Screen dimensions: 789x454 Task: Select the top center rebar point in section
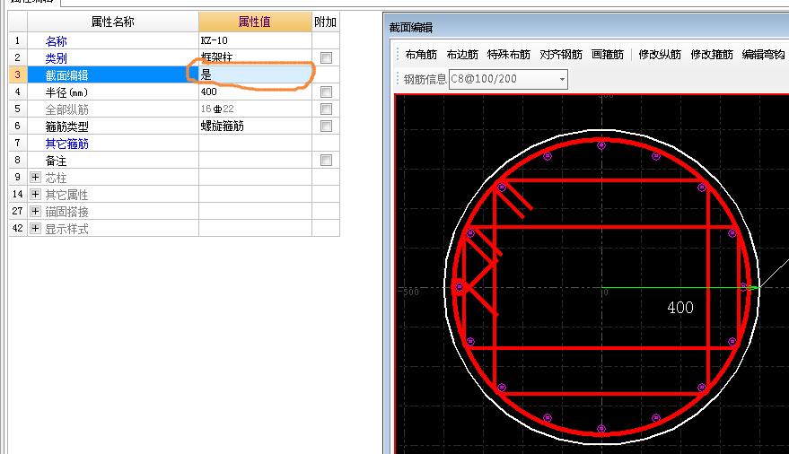(x=601, y=146)
